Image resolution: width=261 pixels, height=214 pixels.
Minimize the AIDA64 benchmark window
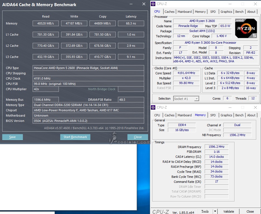tap(131, 4)
